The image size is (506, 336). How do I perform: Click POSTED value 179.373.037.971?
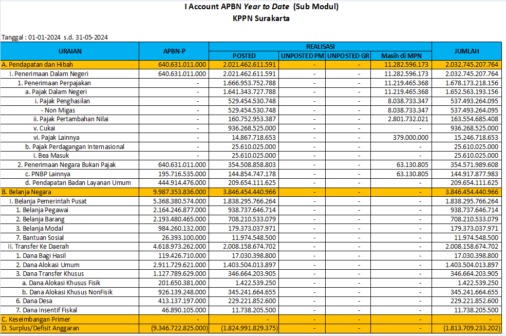tap(252, 229)
